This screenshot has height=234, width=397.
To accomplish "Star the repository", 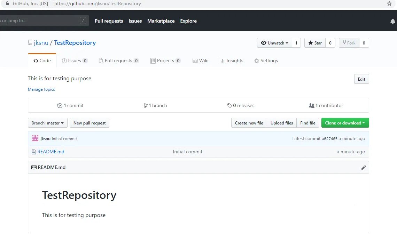I will click(x=315, y=43).
